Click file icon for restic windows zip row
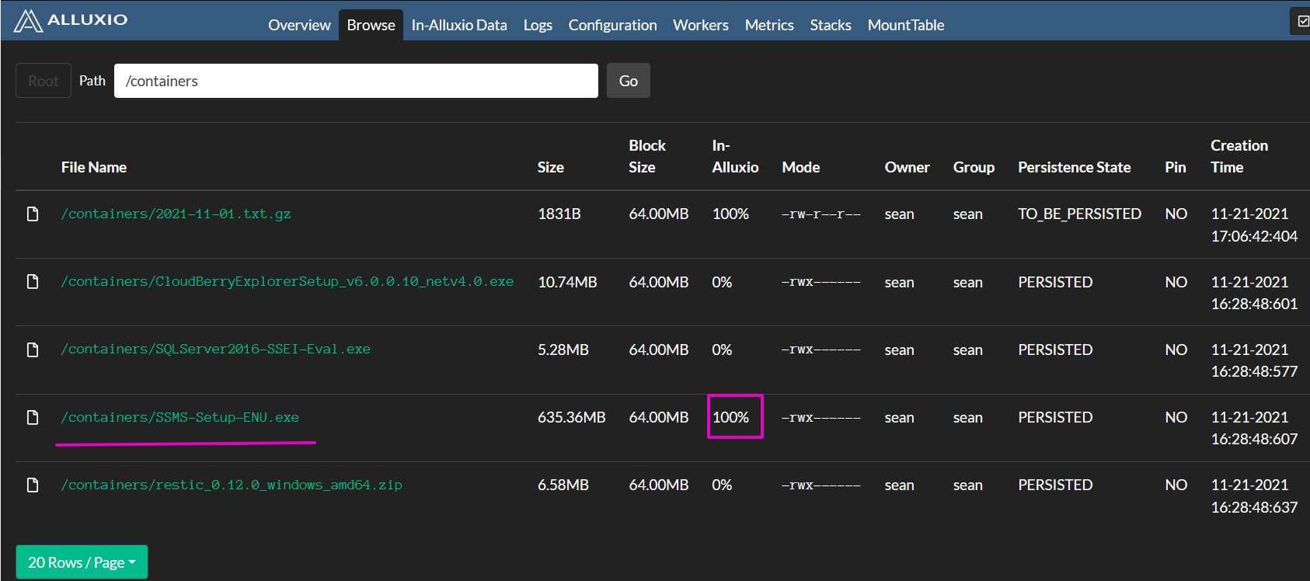The image size is (1310, 581). click(x=33, y=485)
